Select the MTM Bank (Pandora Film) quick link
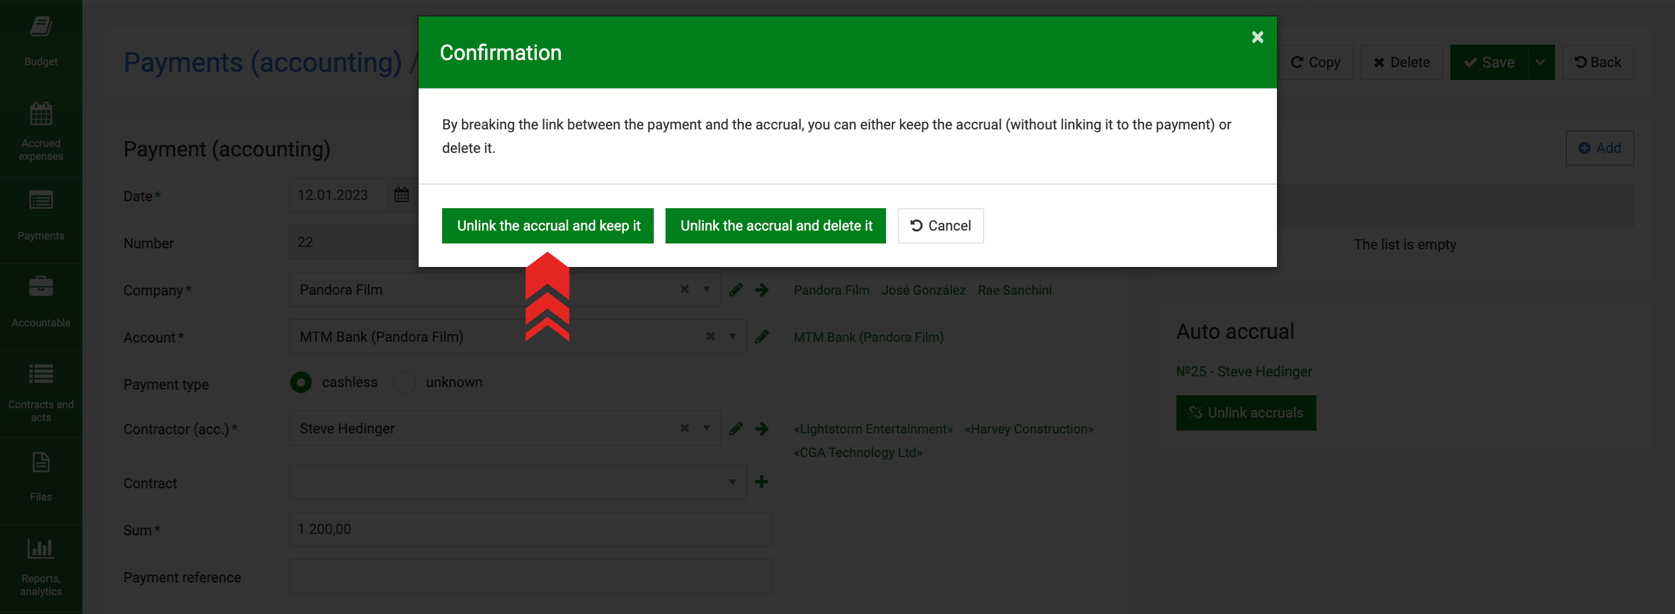This screenshot has height=614, width=1675. 868,337
